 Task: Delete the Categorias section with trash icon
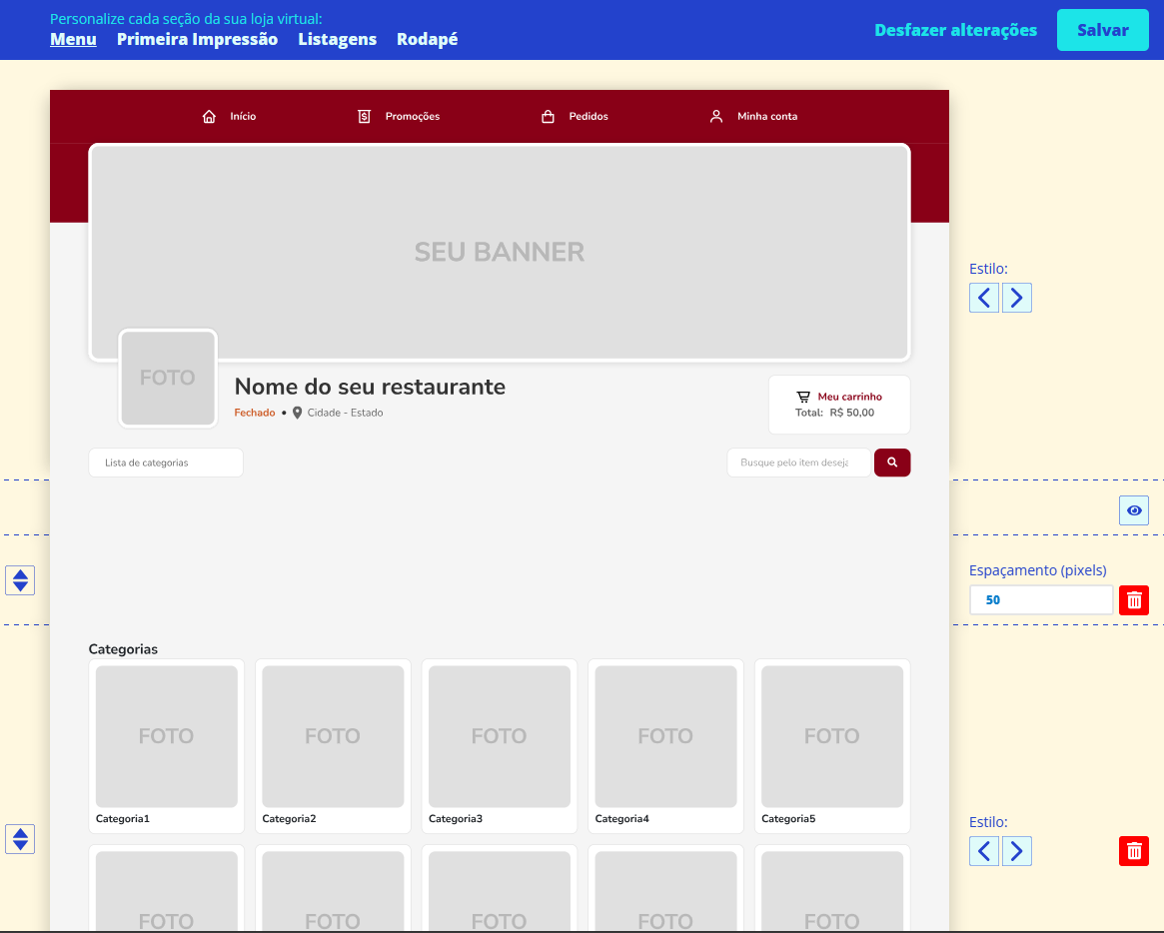click(1134, 851)
